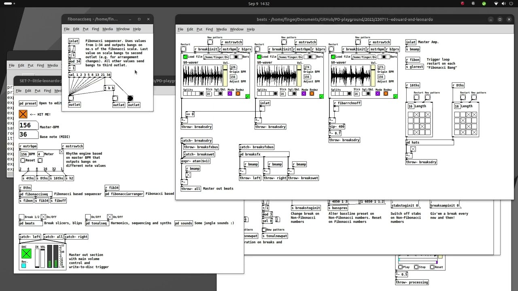Click the Base note number box showing 36
The height and width of the screenshot is (291, 518).
click(x=28, y=135)
